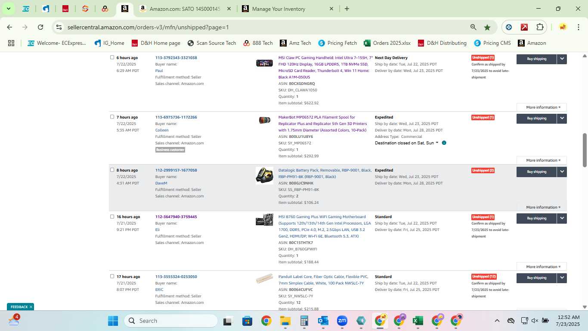This screenshot has height=331, width=588.
Task: Open Zoom from the taskbar
Action: click(x=342, y=321)
